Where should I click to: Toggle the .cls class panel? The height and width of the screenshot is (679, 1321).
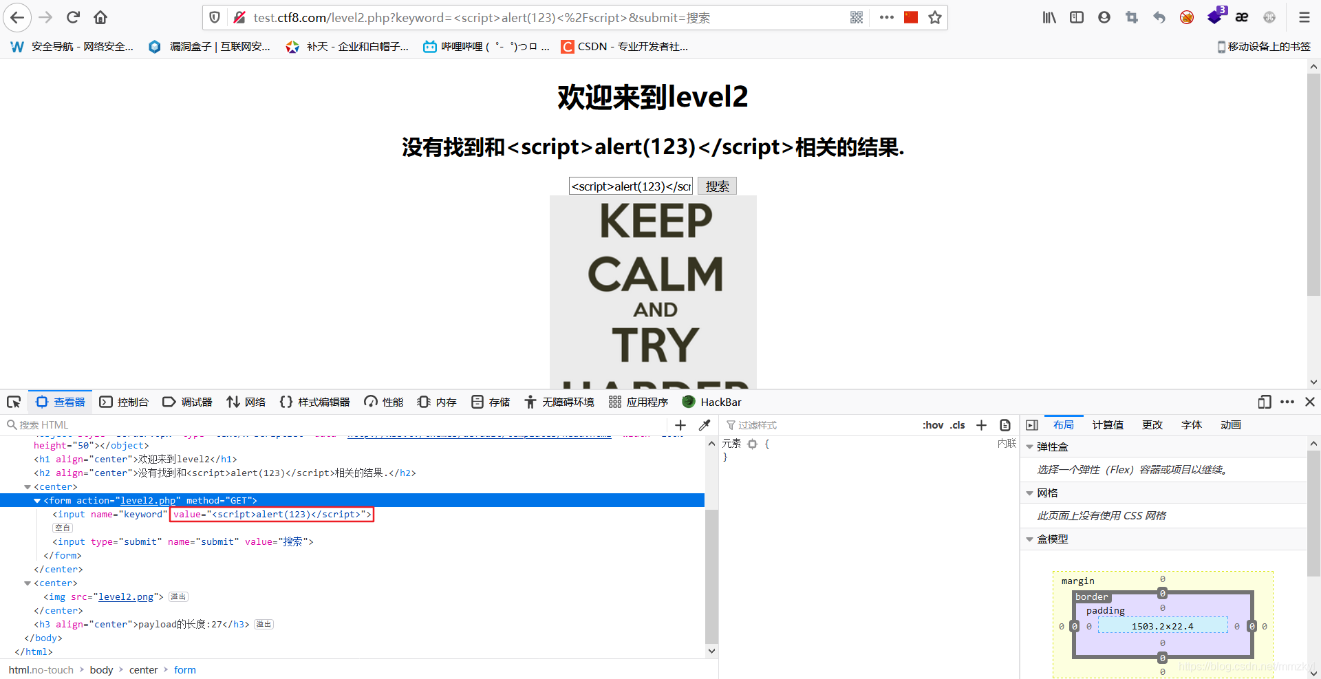click(x=958, y=425)
